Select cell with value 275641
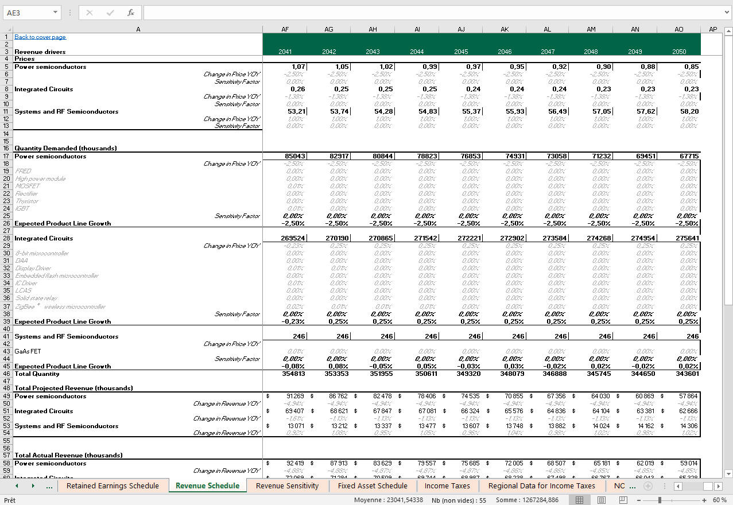 click(x=679, y=238)
